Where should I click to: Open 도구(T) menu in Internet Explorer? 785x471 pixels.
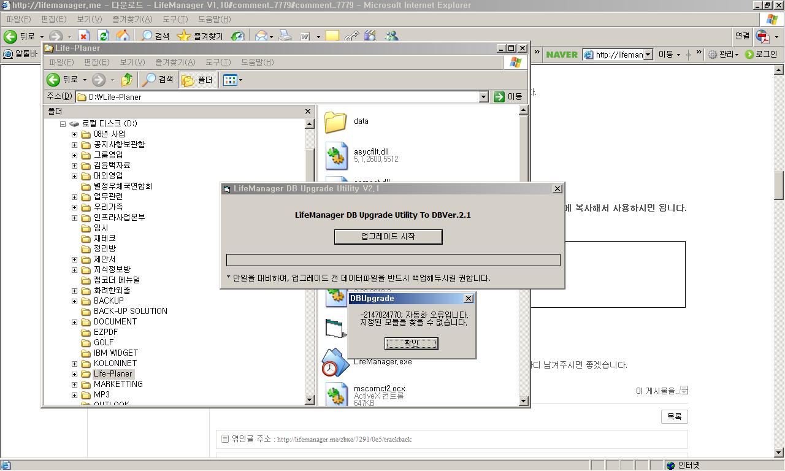pyautogui.click(x=175, y=20)
